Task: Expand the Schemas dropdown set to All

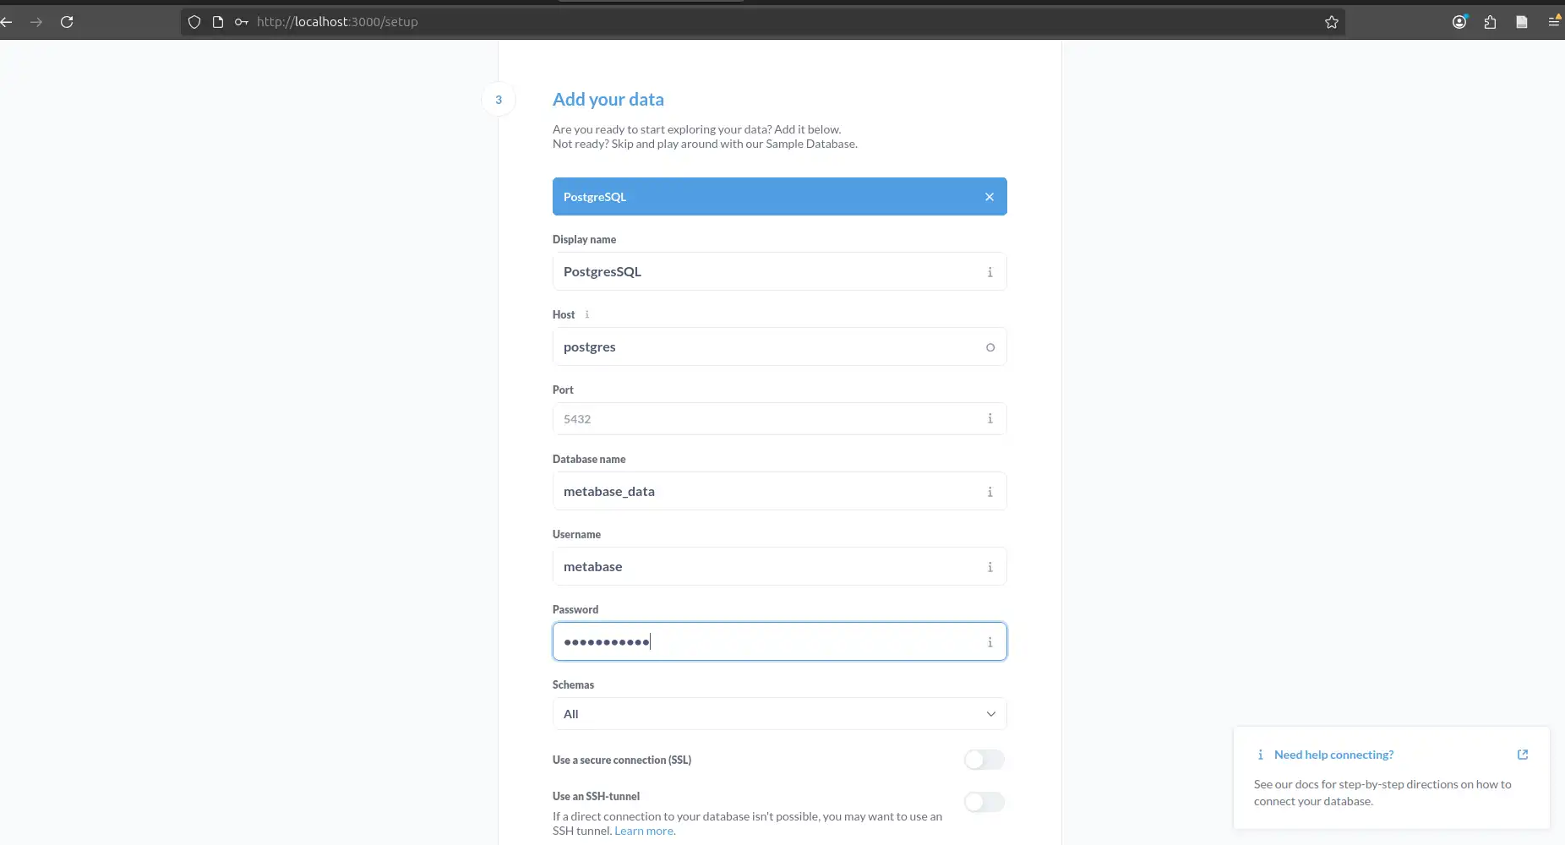Action: point(779,714)
